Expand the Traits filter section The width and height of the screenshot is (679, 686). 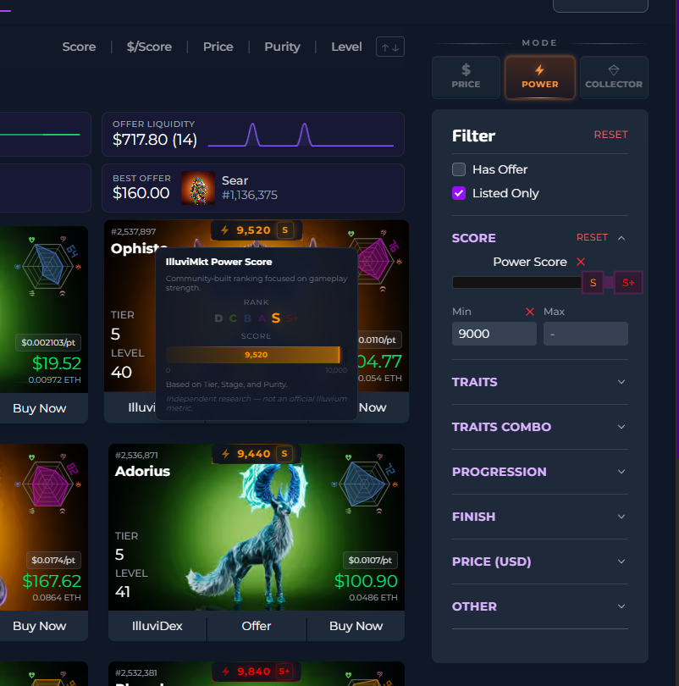click(x=539, y=382)
